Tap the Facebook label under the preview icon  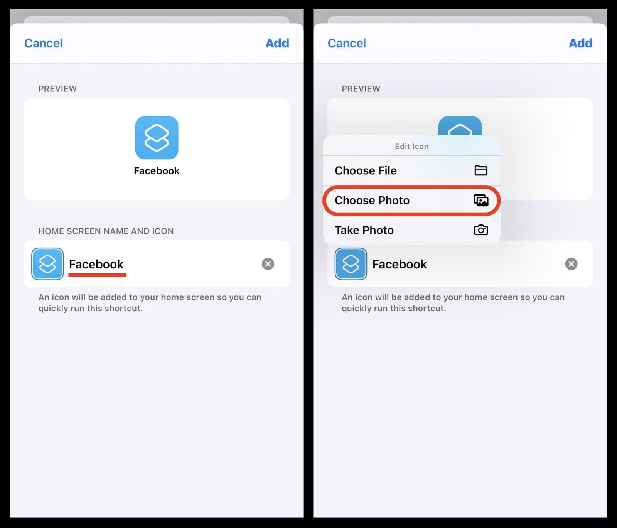(157, 171)
